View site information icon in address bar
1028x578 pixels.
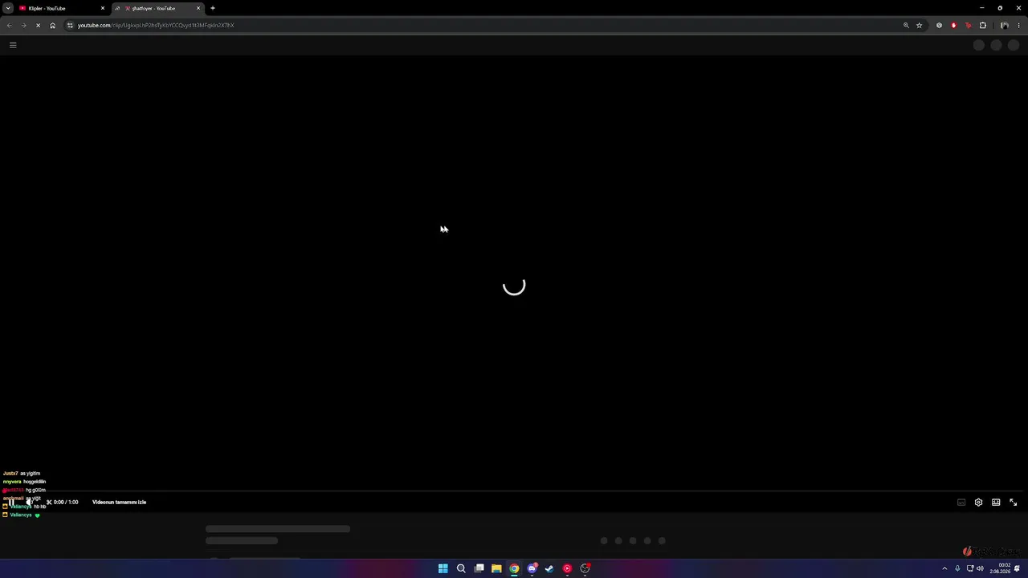coord(70,25)
